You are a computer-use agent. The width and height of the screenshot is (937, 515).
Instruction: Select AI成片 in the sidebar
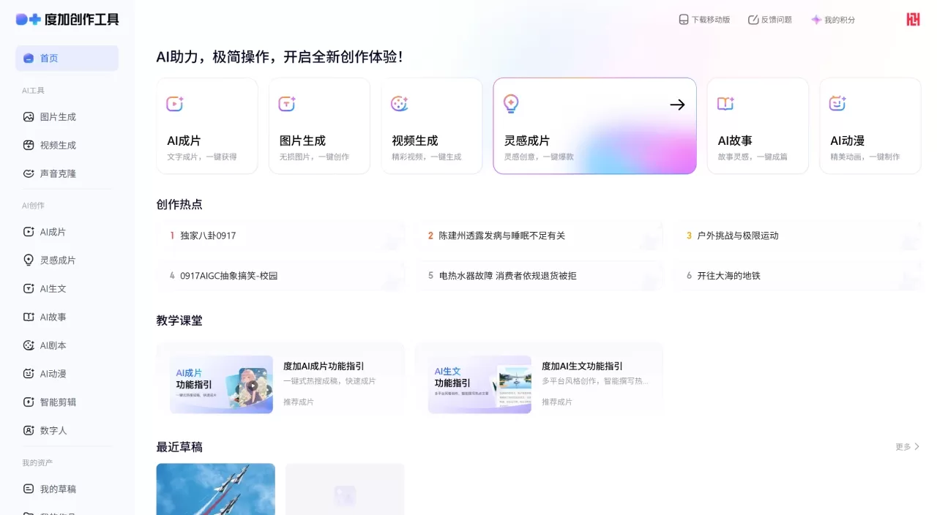coord(67,232)
